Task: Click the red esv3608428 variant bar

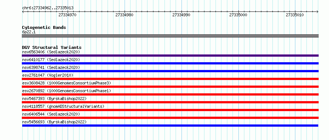Action: pos(170,87)
